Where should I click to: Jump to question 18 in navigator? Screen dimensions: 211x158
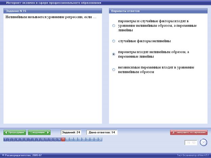point(75,139)
